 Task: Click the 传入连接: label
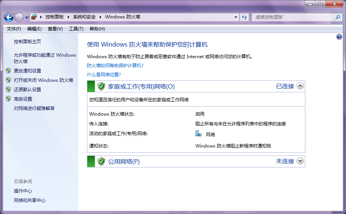point(99,124)
